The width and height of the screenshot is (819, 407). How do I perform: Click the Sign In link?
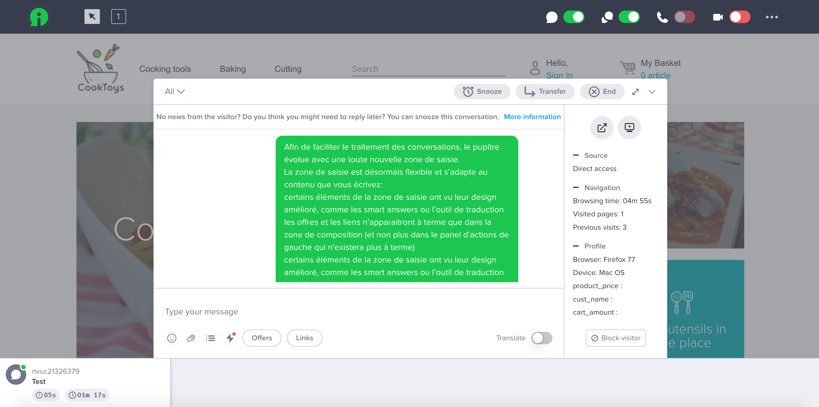(559, 76)
